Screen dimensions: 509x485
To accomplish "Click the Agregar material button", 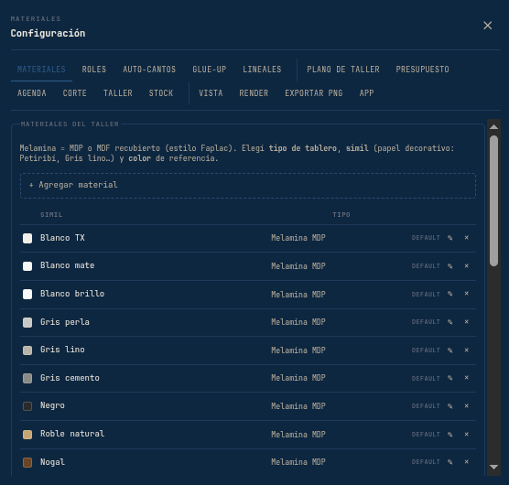I will pyautogui.click(x=248, y=185).
